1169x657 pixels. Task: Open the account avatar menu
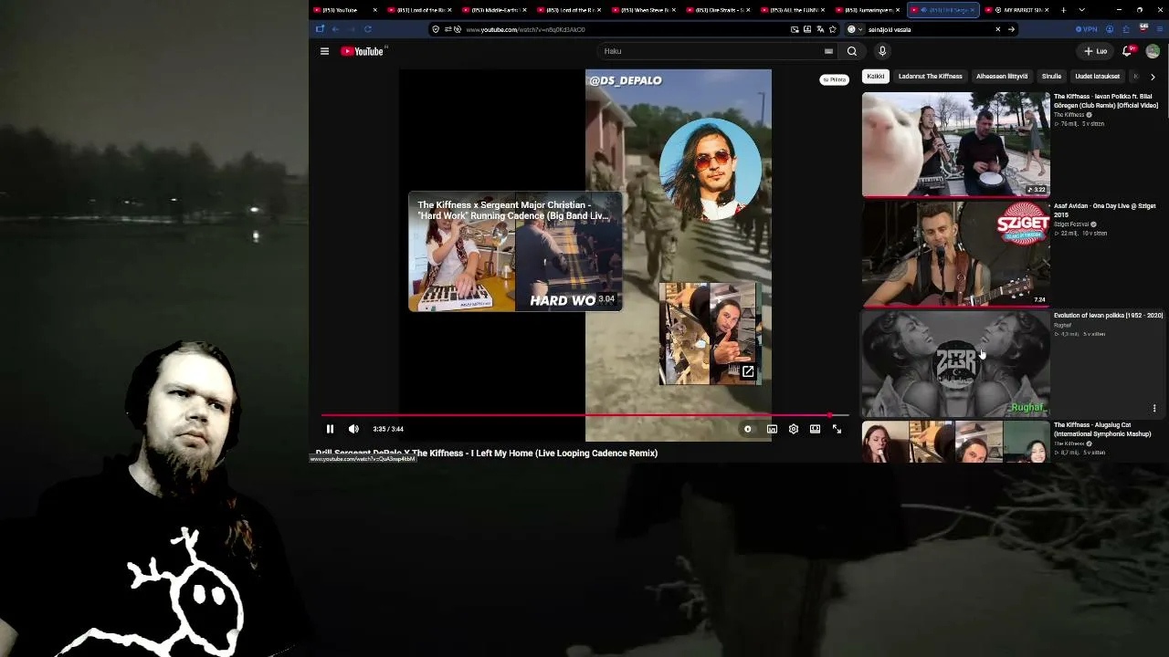[1153, 51]
